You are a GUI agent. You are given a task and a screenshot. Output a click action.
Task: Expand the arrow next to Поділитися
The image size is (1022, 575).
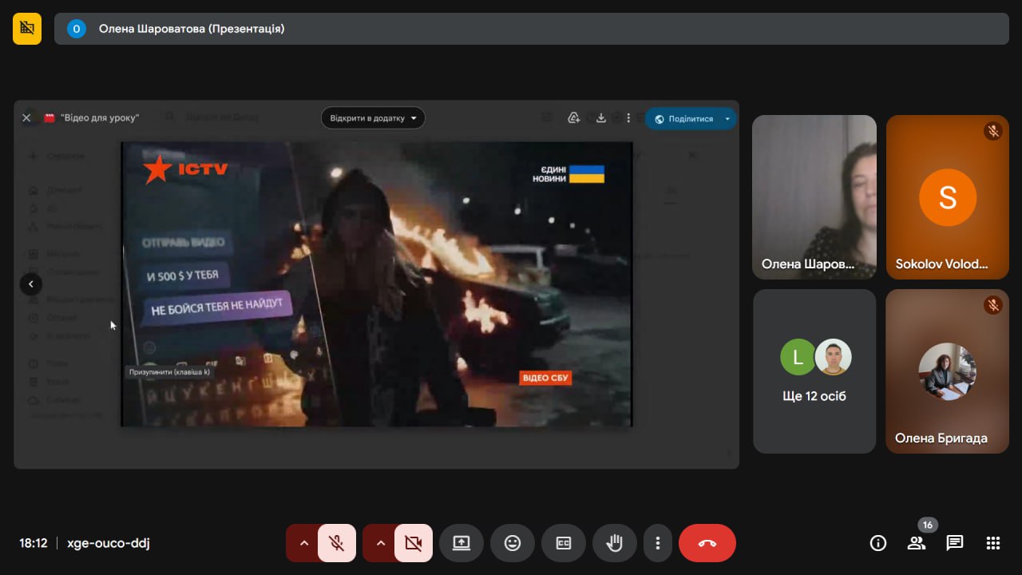(x=727, y=118)
